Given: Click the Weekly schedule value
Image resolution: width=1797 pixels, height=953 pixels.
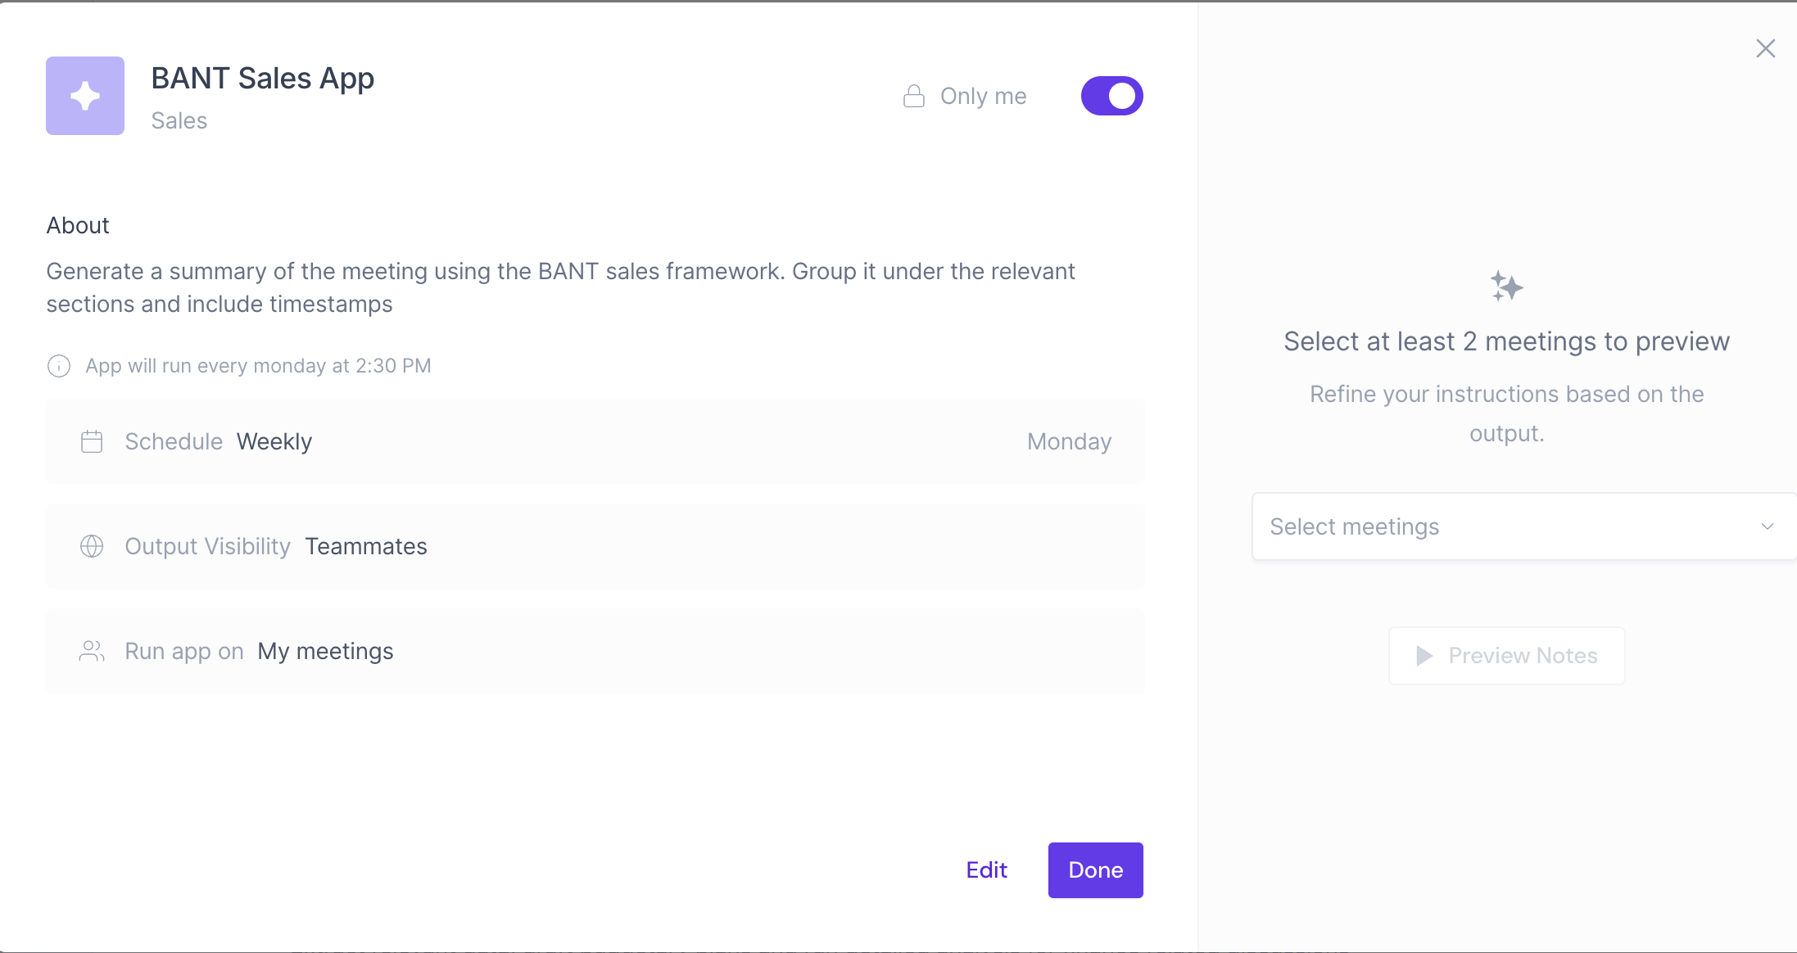Looking at the screenshot, I should point(274,442).
